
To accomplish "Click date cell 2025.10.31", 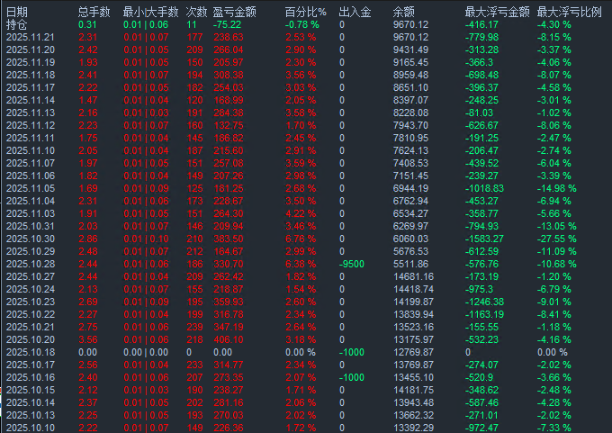I will pyautogui.click(x=31, y=226).
